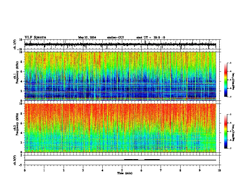
Task: Click time axis tick label "9"
Action: pyautogui.click(x=200, y=170)
